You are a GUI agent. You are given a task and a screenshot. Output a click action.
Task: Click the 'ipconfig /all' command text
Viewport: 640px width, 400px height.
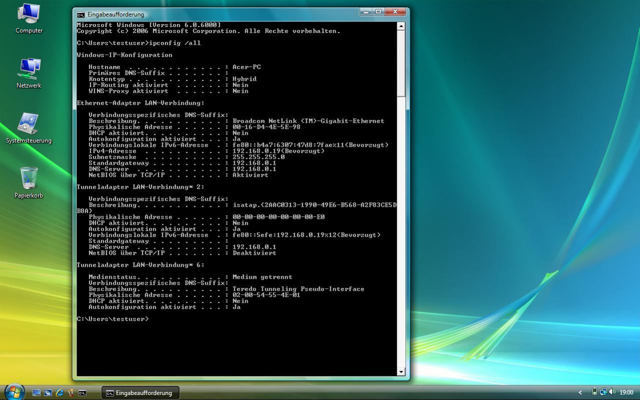pyautogui.click(x=175, y=43)
